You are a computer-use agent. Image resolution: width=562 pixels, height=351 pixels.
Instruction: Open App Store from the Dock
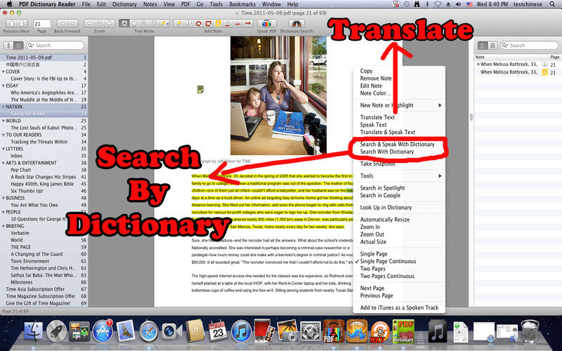pos(103,331)
